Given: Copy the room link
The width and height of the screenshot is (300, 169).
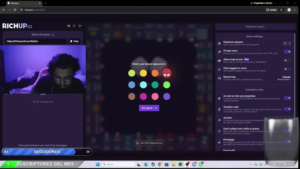Looking at the screenshot, I should (x=75, y=41).
